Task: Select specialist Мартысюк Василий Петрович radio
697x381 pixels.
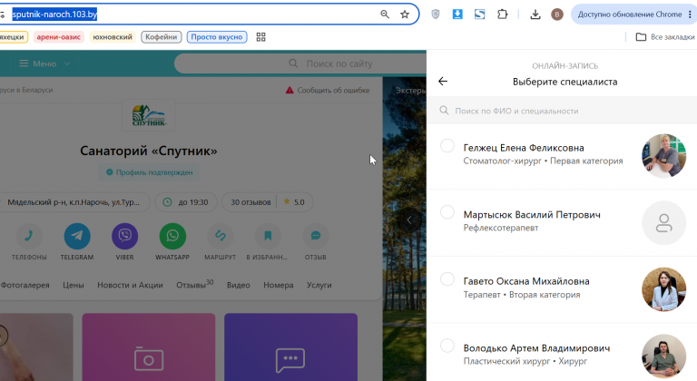Action: coord(447,212)
